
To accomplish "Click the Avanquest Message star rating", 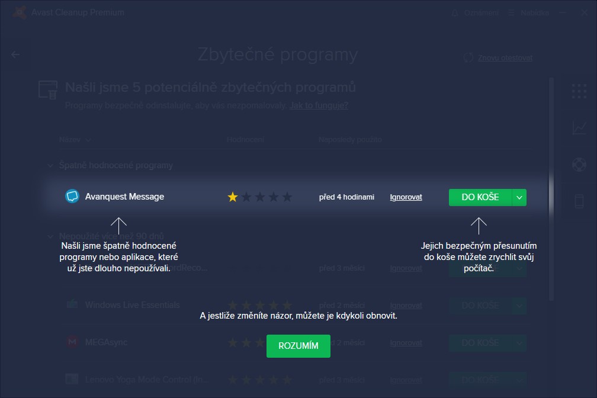I will click(x=259, y=197).
